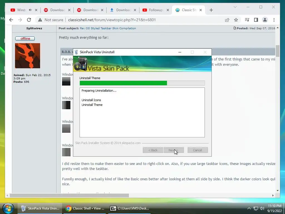Click the Uninstall Theme progress bar
The height and width of the screenshot is (214, 285).
click(142, 83)
